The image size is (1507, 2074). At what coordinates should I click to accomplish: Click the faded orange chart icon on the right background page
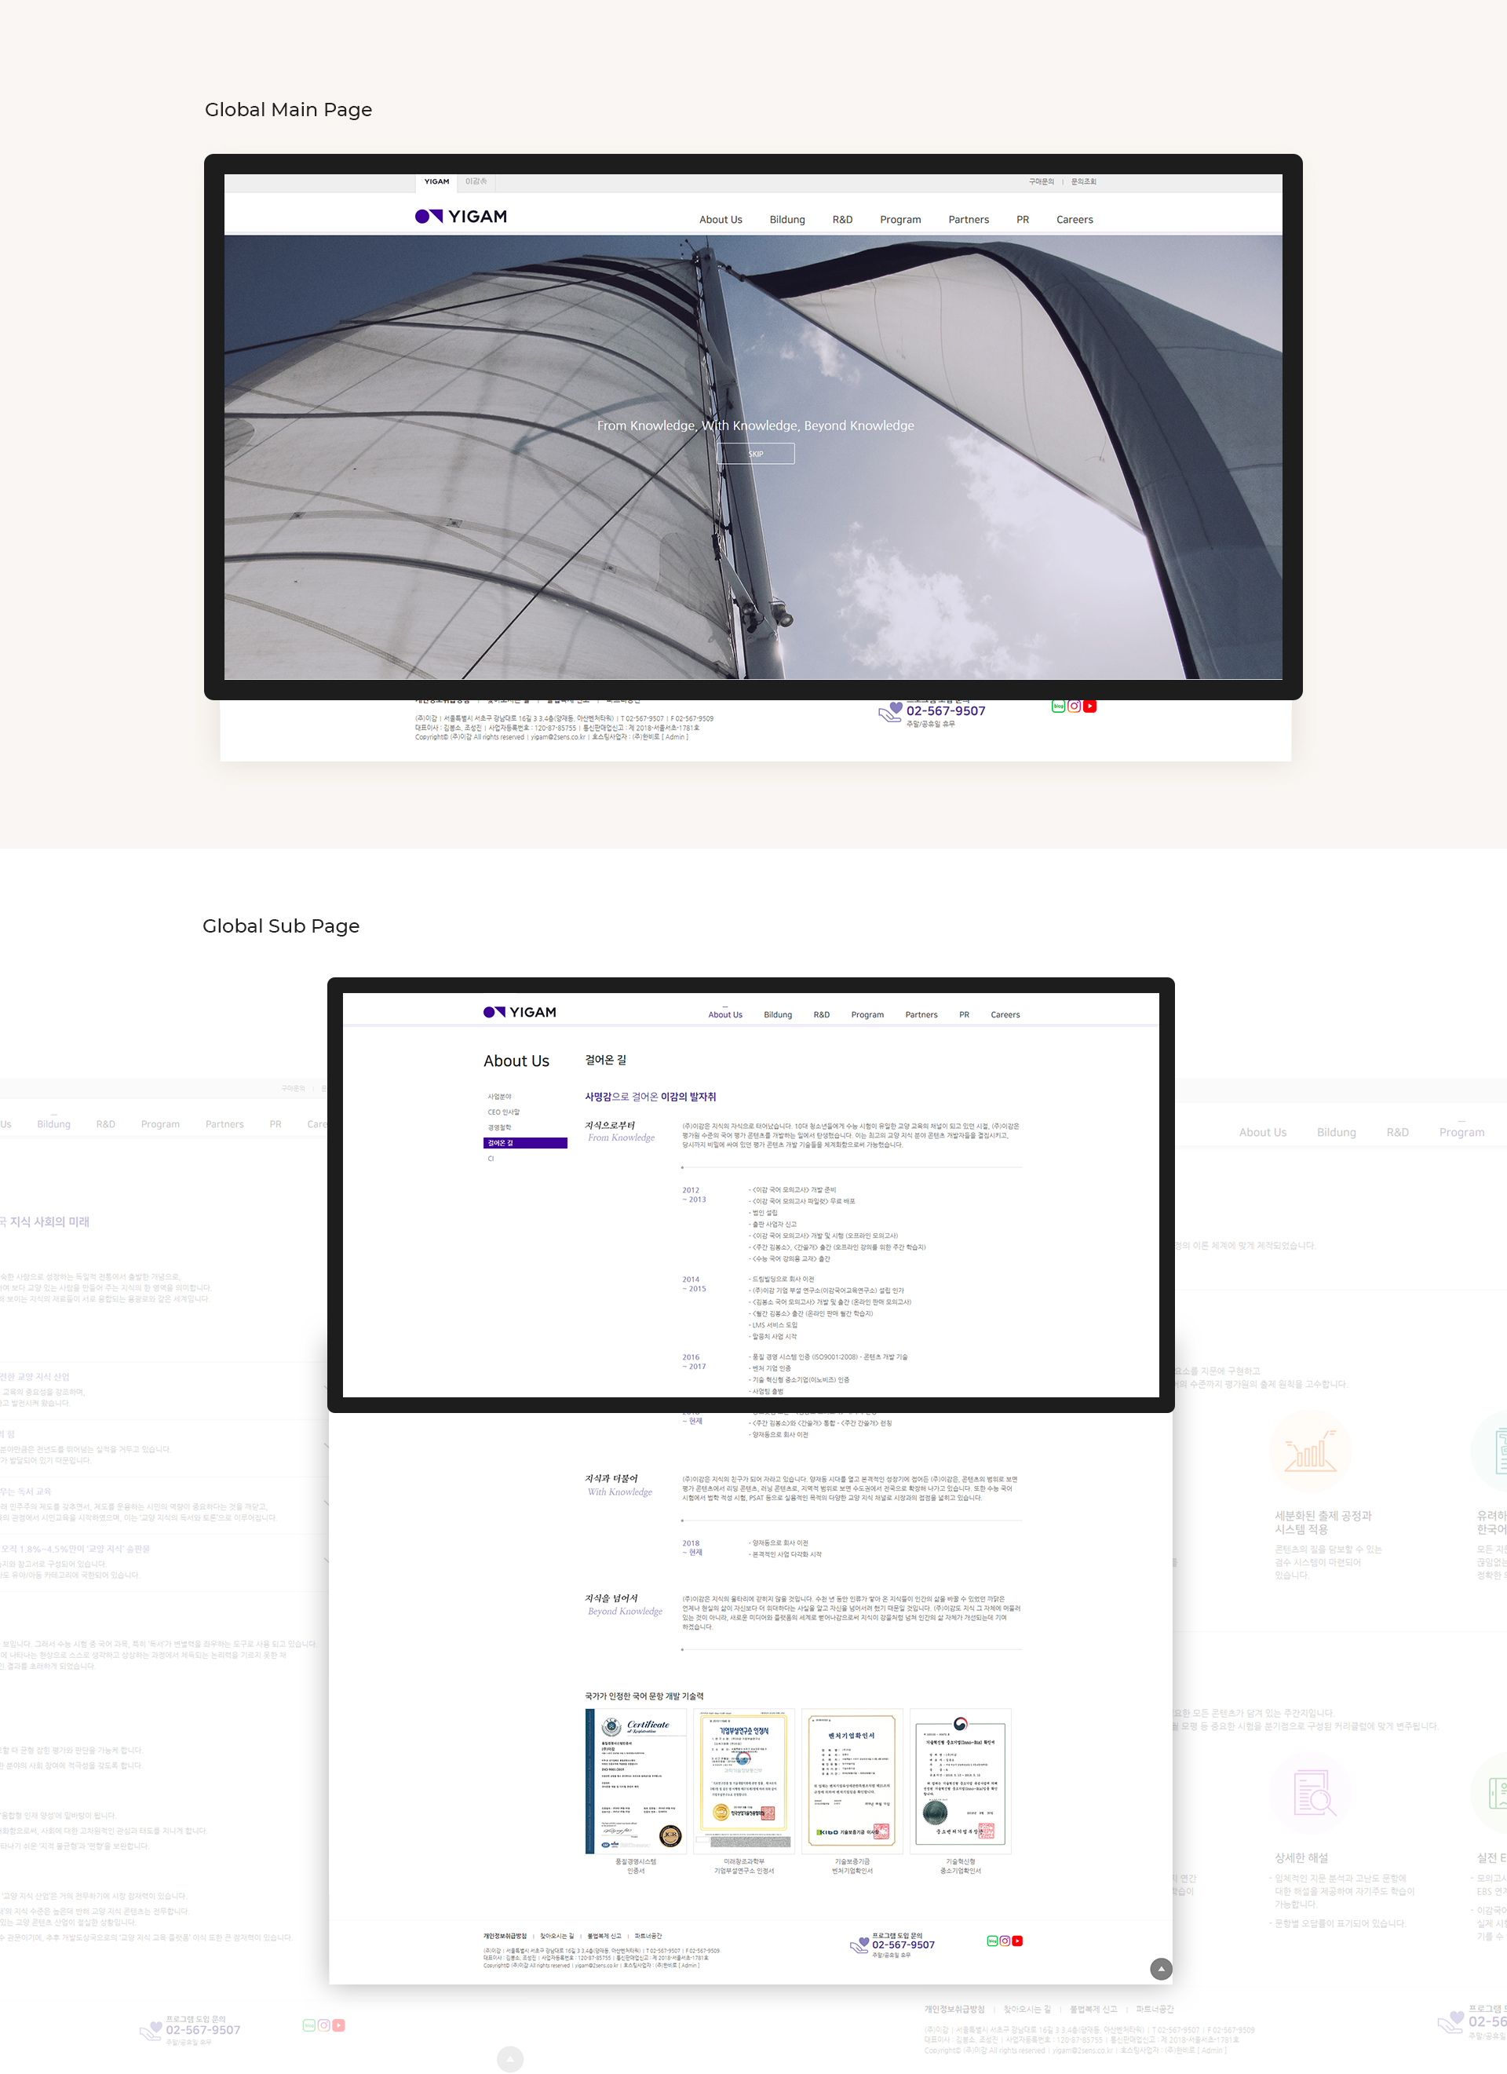tap(1309, 1451)
